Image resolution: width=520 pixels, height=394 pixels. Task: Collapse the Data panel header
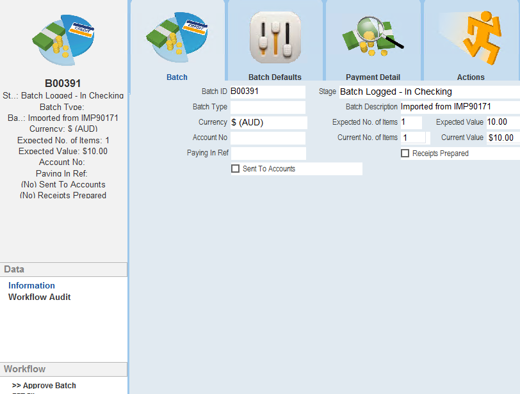[x=63, y=269]
